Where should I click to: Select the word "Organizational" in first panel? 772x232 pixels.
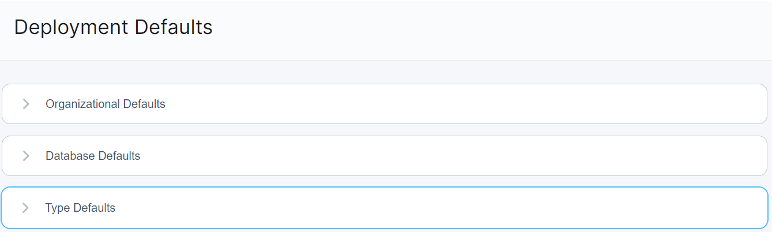click(x=83, y=104)
